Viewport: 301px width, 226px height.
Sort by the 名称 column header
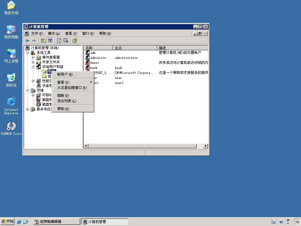(x=98, y=48)
